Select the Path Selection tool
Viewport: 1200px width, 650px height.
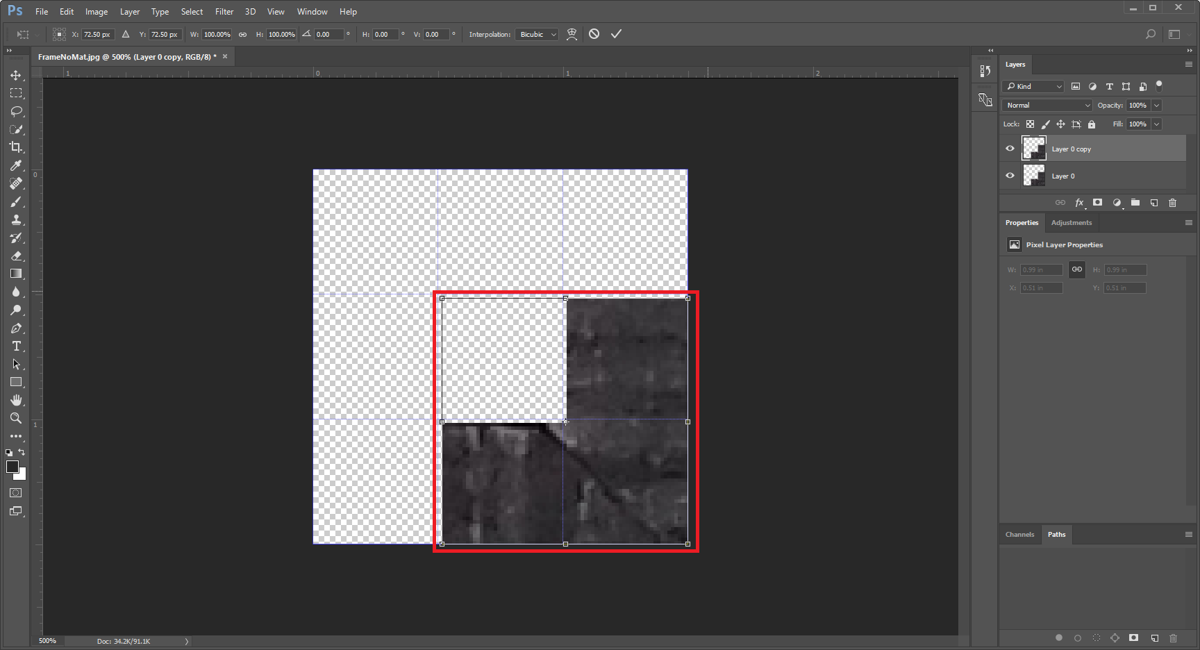click(16, 364)
